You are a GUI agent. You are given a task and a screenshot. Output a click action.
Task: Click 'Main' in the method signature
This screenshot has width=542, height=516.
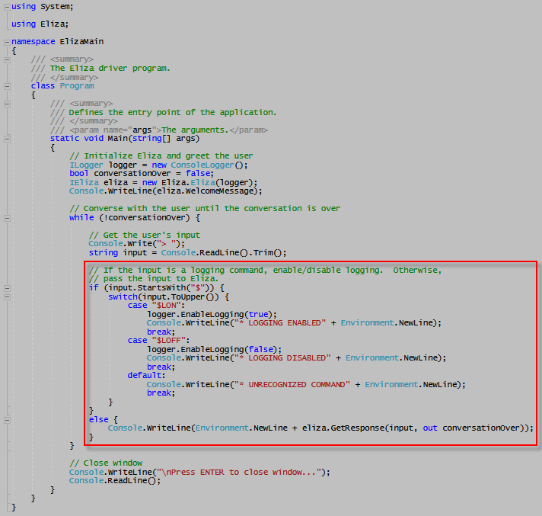[117, 139]
